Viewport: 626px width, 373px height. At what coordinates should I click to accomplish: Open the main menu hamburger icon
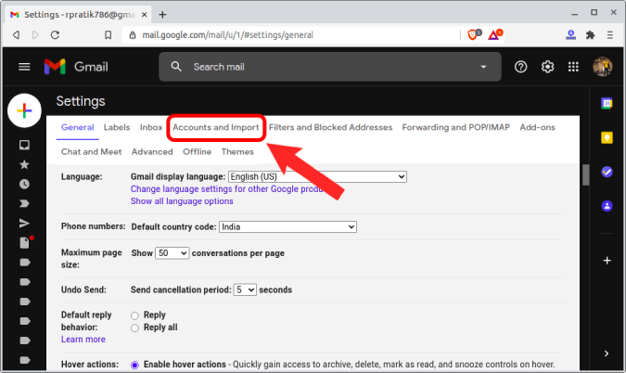[24, 67]
